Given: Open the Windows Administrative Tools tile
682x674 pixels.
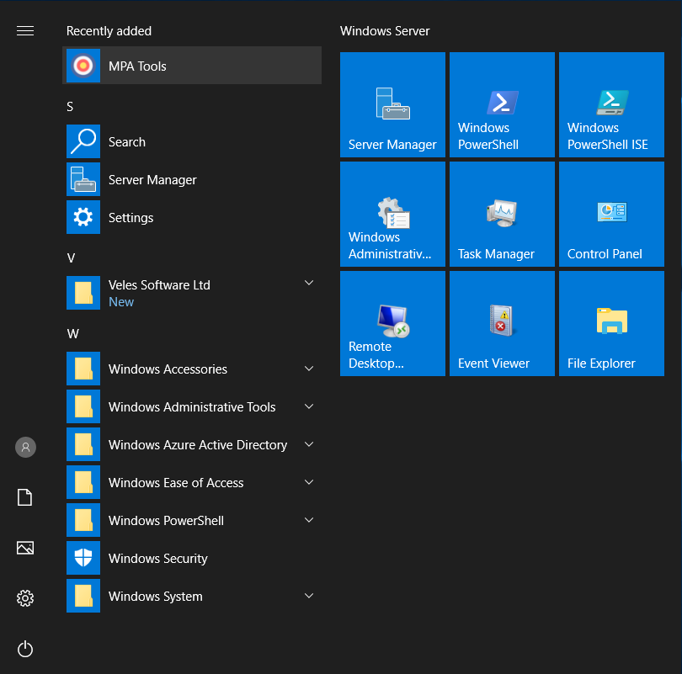Looking at the screenshot, I should [x=392, y=215].
